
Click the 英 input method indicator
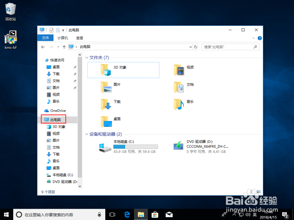[255, 215]
